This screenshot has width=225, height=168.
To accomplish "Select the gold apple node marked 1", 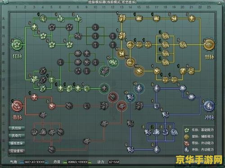I will pos(130,45).
